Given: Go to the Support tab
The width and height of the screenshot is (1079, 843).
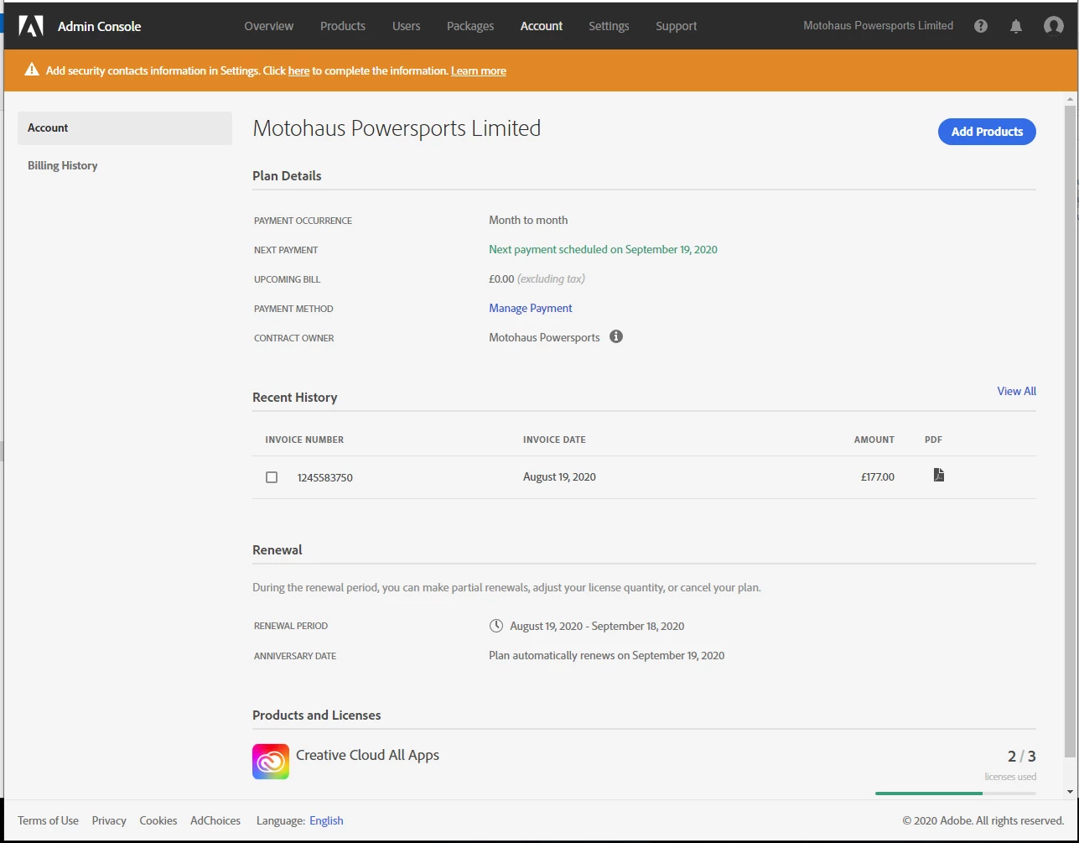Looking at the screenshot, I should [677, 26].
